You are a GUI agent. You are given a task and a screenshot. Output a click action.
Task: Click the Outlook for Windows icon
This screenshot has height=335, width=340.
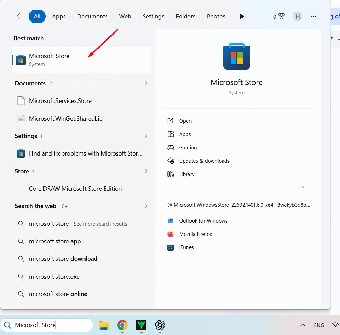pos(170,220)
